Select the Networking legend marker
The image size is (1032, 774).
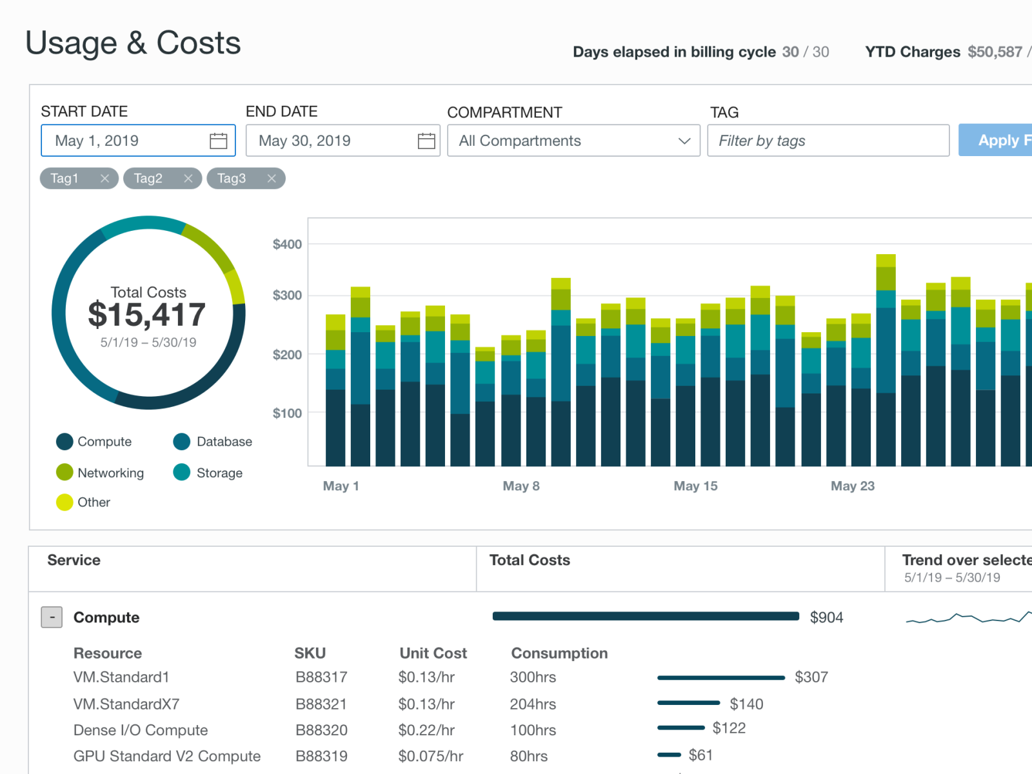[x=64, y=472]
